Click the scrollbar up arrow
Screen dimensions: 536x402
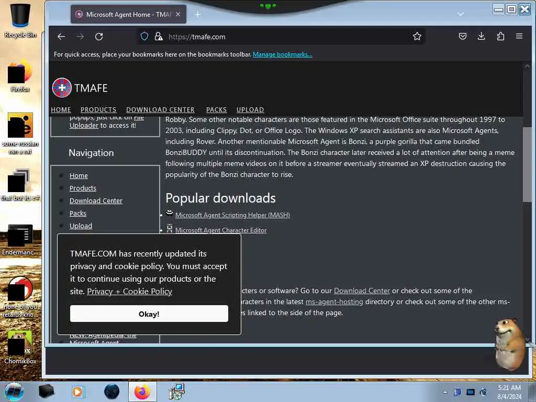coord(527,66)
